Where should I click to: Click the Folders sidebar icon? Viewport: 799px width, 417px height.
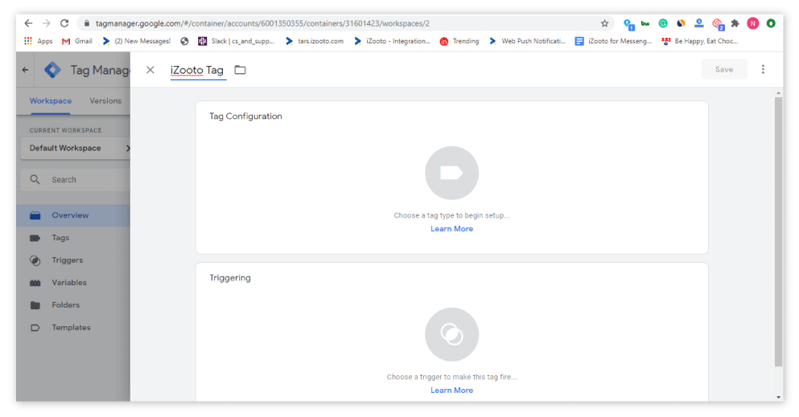(35, 305)
